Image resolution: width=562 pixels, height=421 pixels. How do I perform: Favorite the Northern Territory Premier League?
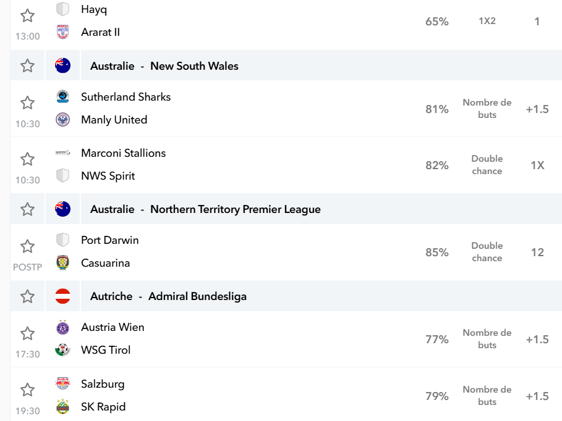pos(27,209)
